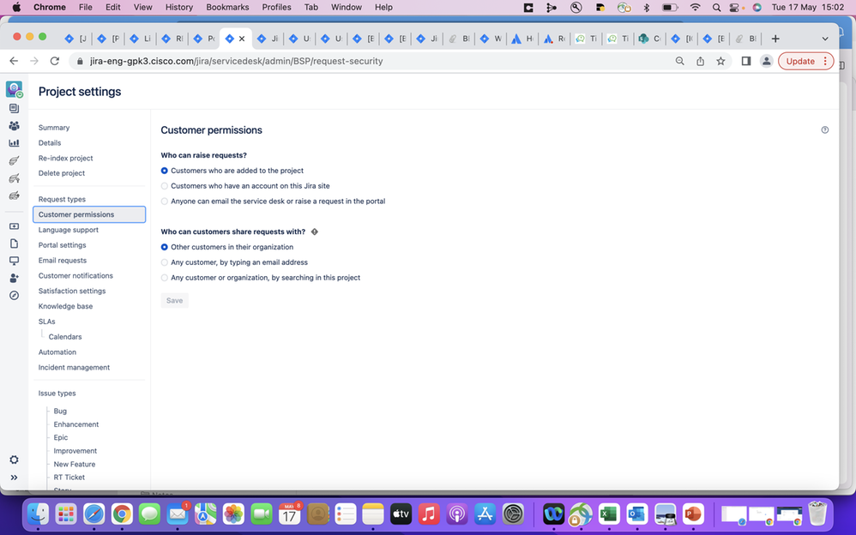This screenshot has height=535, width=856.
Task: Select 'Customers who have an account on this Jira site'
Action: pos(164,186)
